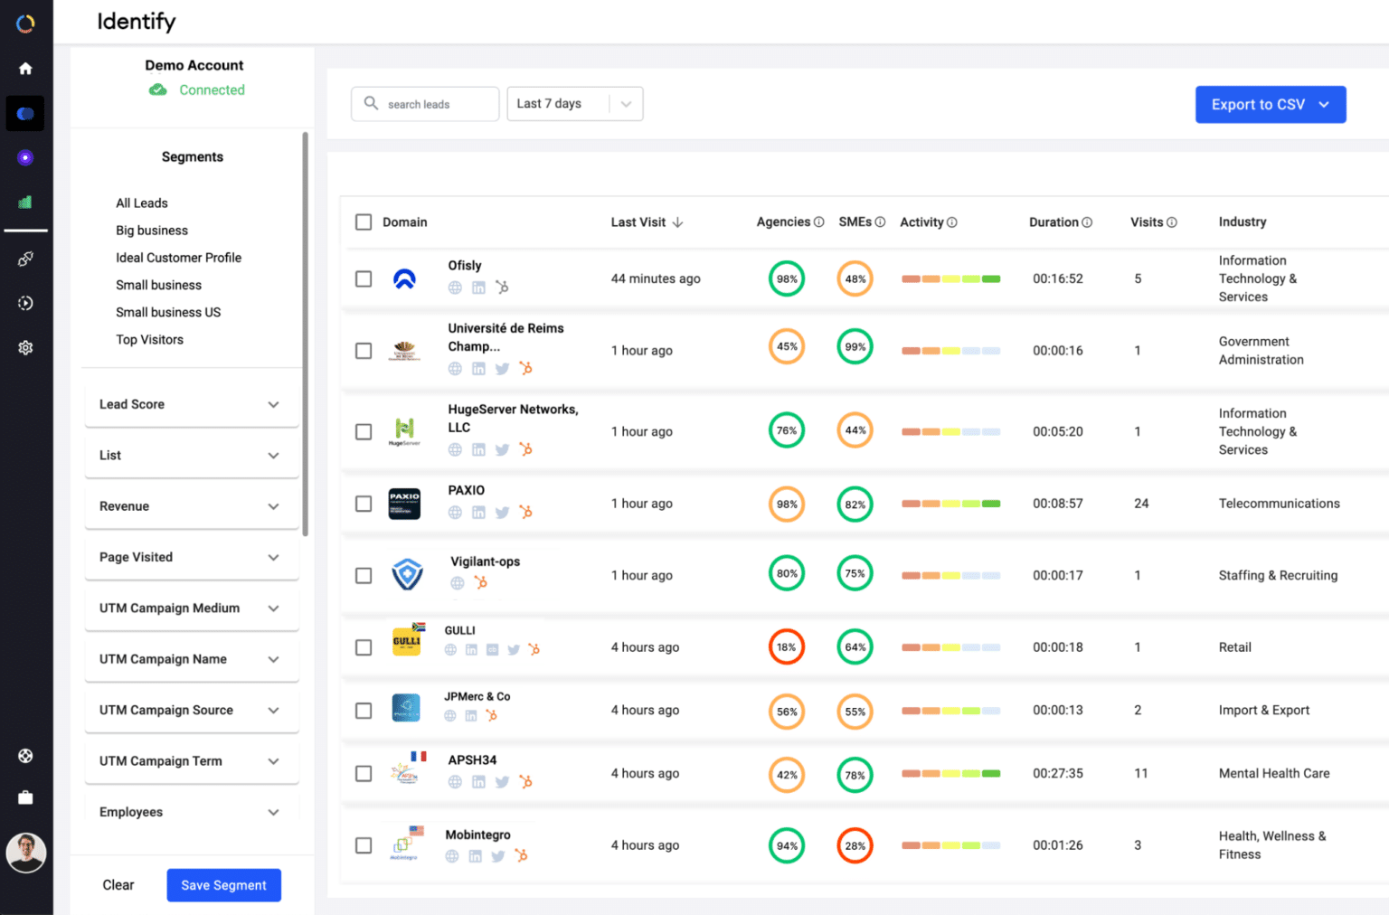1389x915 pixels.
Task: Click the Save Segment button
Action: tap(223, 885)
